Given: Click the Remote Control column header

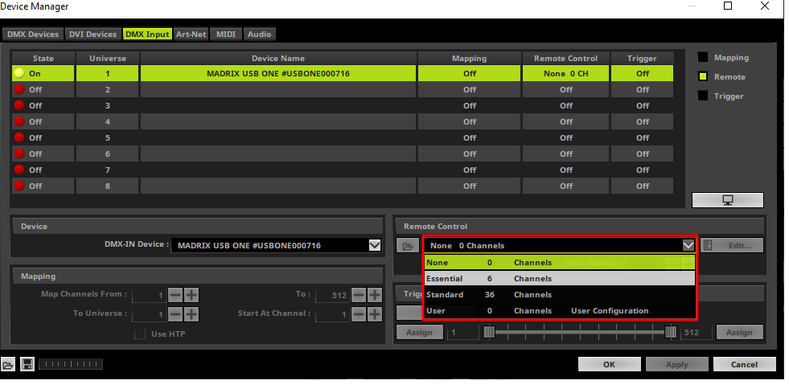Looking at the screenshot, I should click(x=565, y=59).
